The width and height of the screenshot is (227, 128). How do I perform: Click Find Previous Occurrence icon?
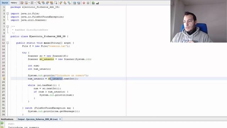coord(43,3)
